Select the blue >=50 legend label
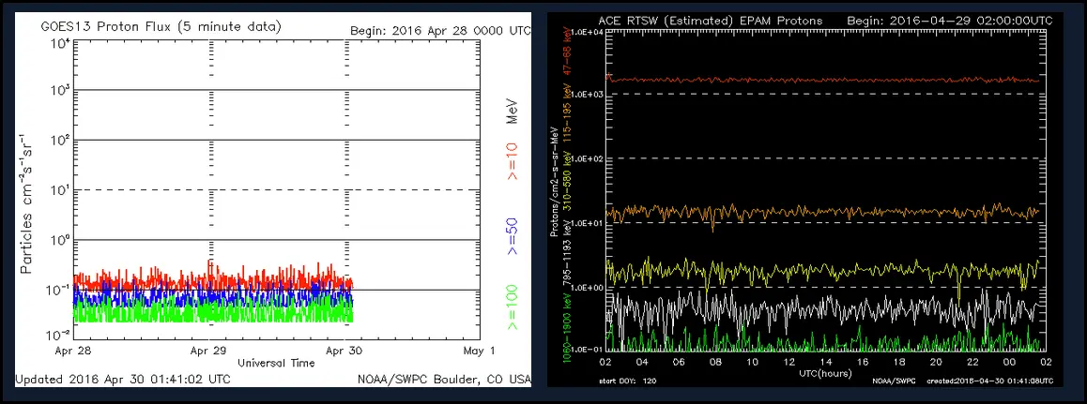1087x404 pixels. click(x=513, y=240)
